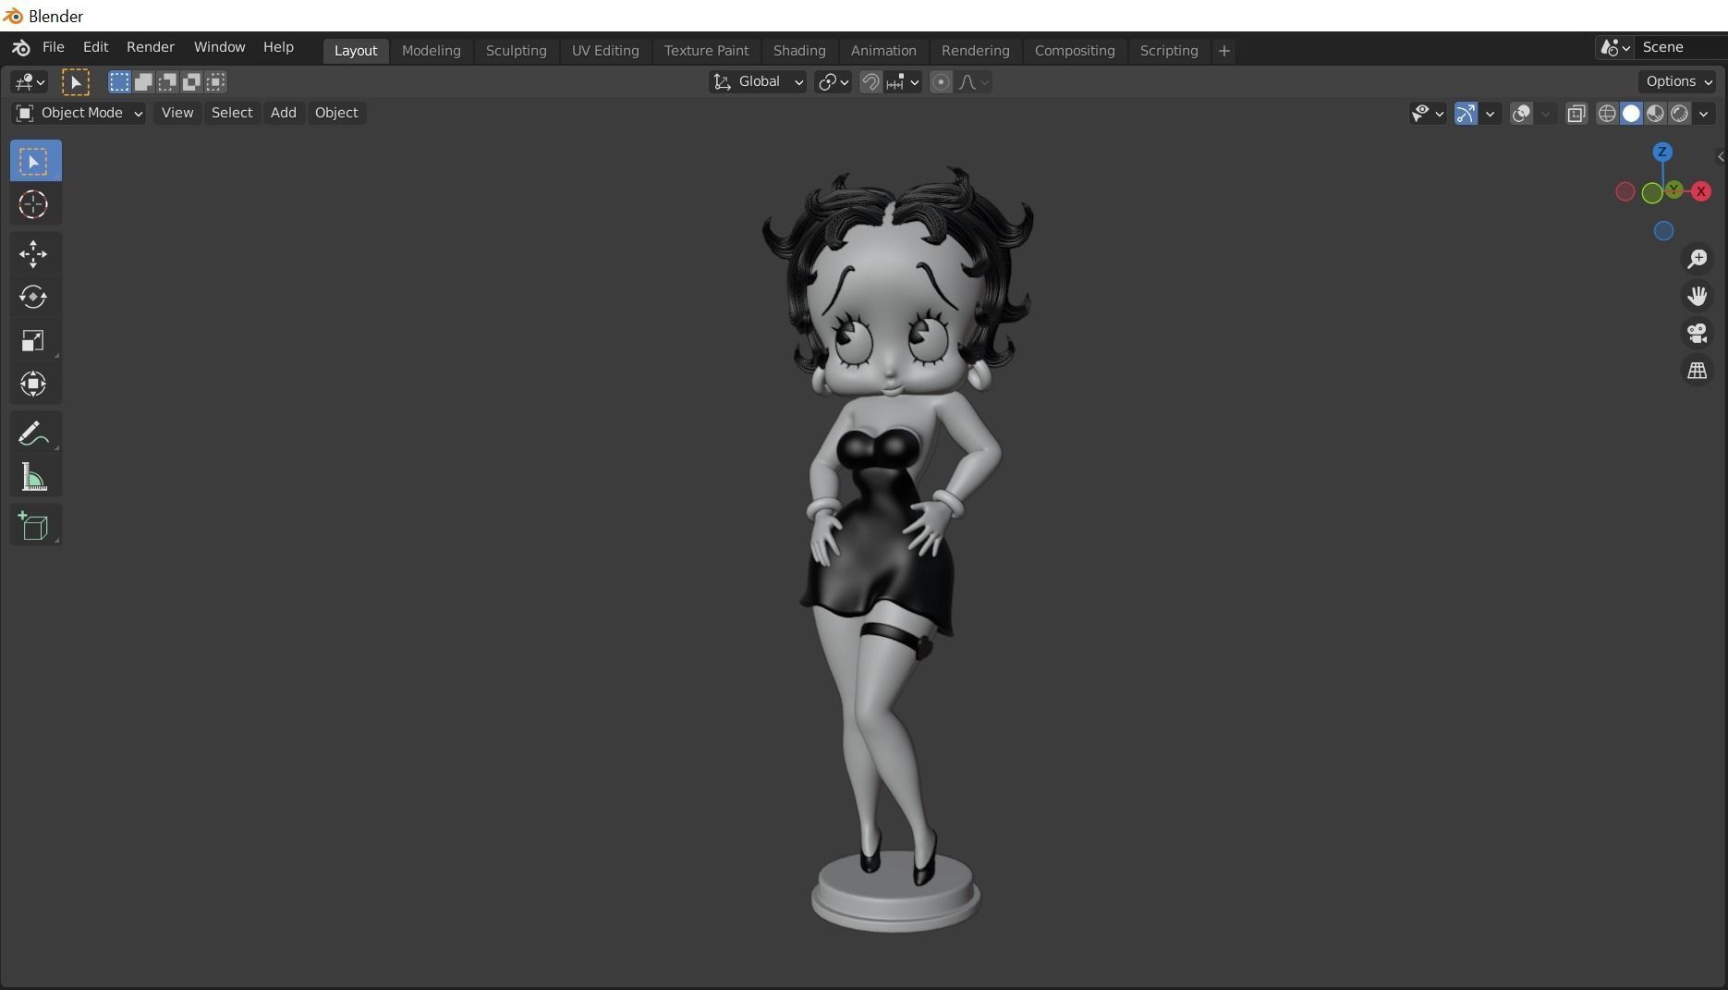Select the Add Cube tool
This screenshot has height=990, width=1728.
[35, 526]
